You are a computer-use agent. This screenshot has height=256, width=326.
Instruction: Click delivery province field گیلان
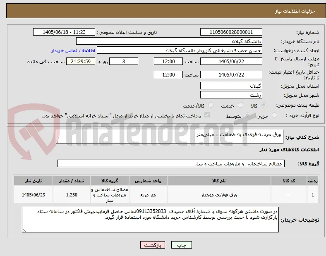tap(231, 86)
